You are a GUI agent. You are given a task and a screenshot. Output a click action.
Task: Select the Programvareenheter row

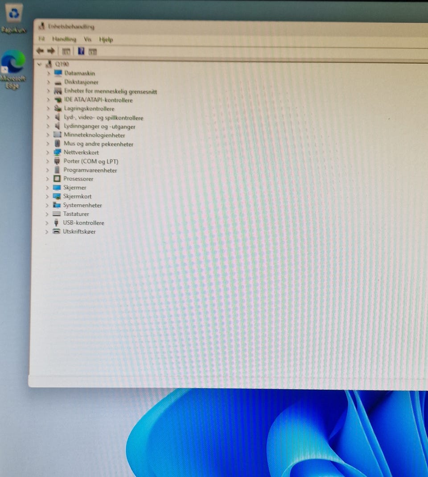90,170
